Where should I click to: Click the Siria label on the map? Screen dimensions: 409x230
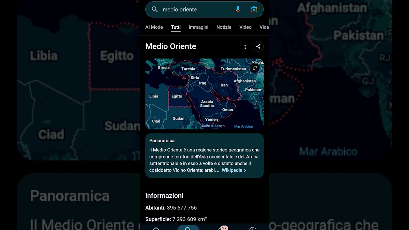coord(195,78)
